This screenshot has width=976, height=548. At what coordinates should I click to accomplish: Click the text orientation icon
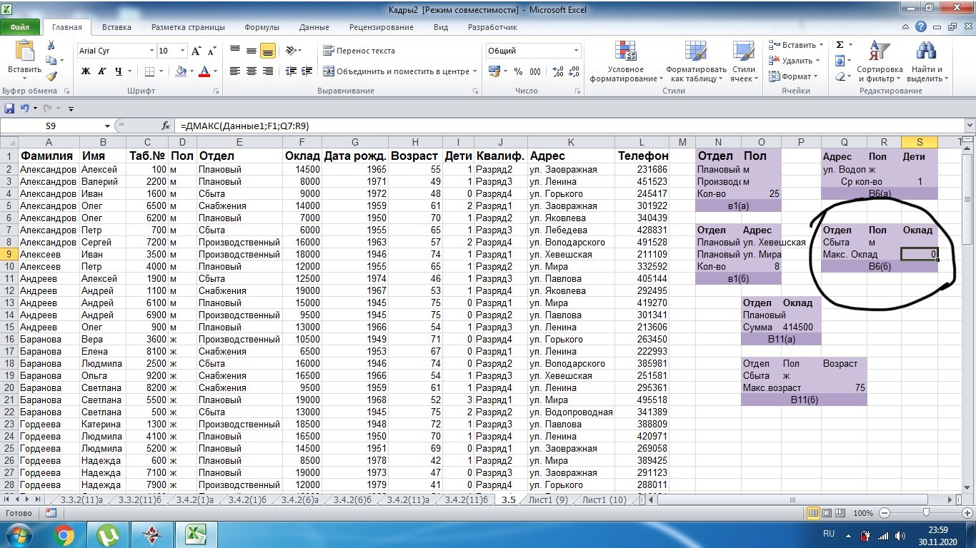(x=290, y=51)
